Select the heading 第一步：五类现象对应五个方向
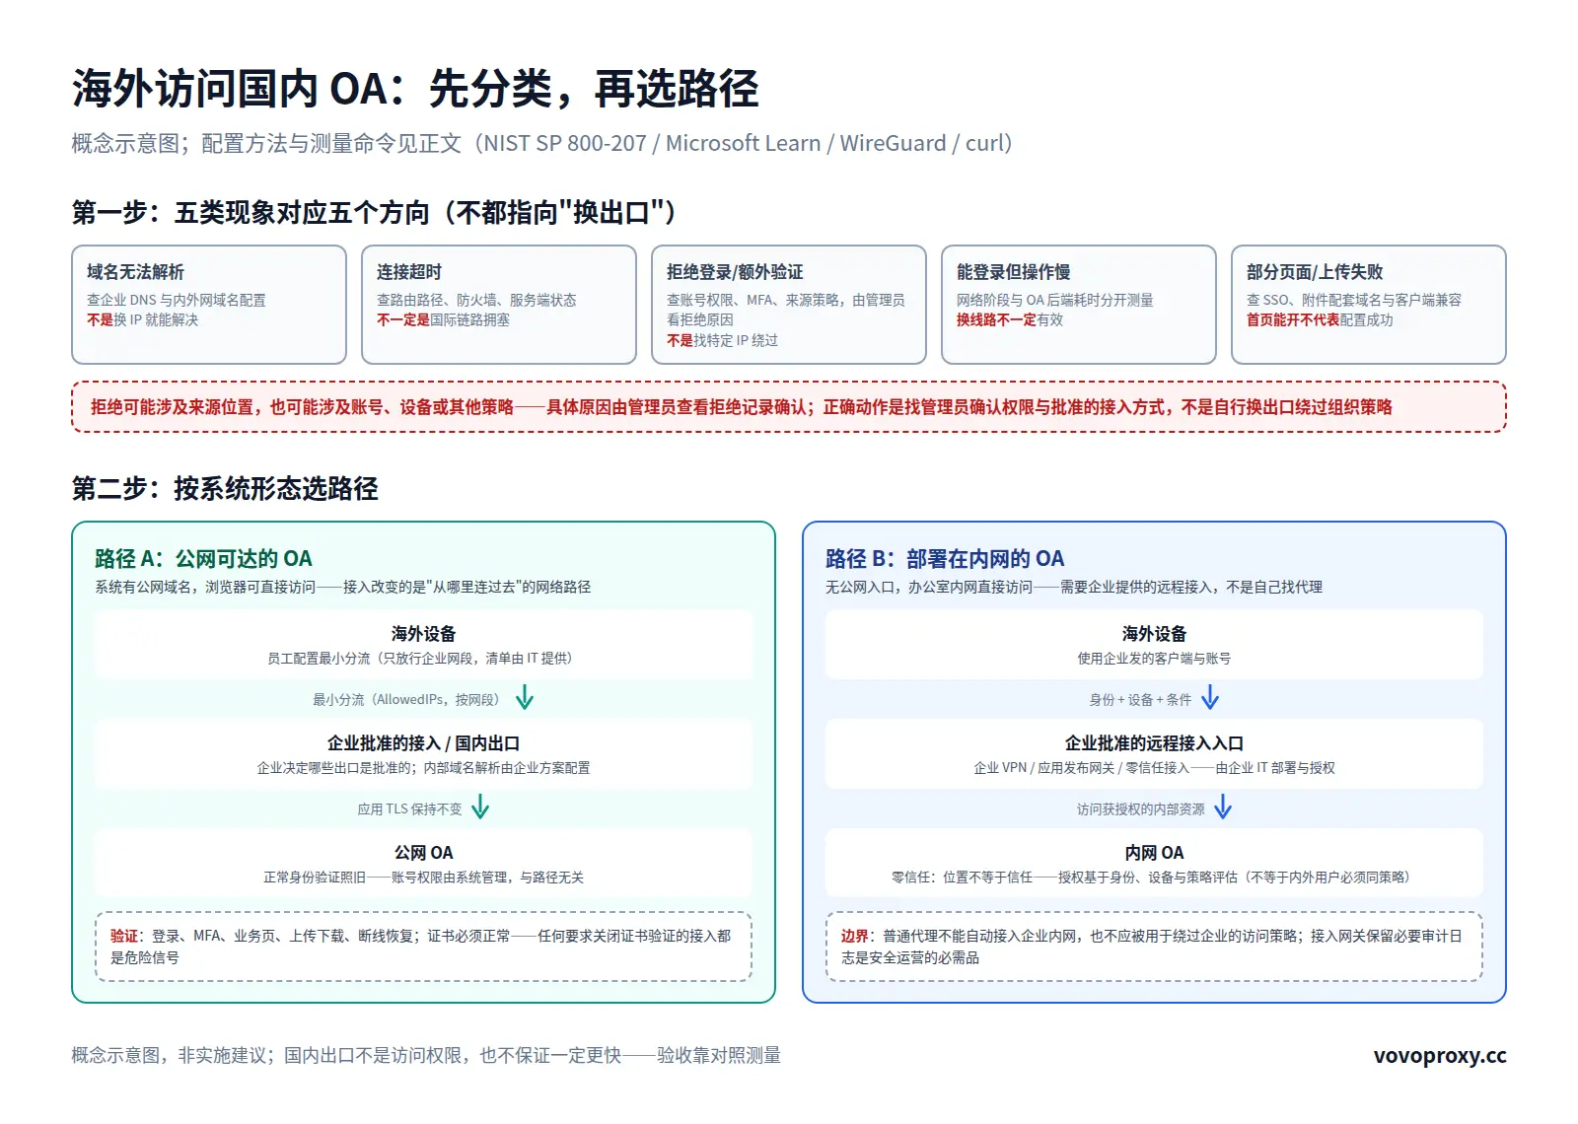1578x1124 pixels. pyautogui.click(x=374, y=212)
